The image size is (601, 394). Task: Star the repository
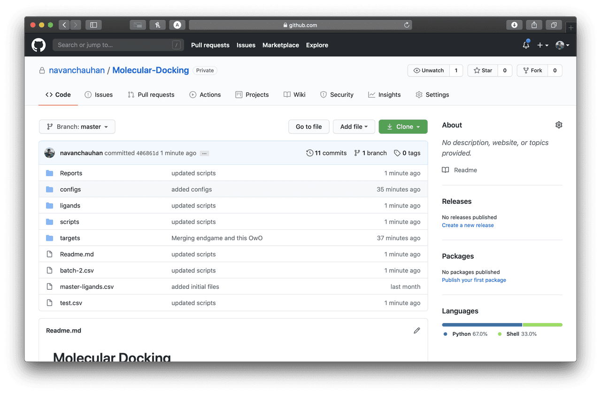483,70
